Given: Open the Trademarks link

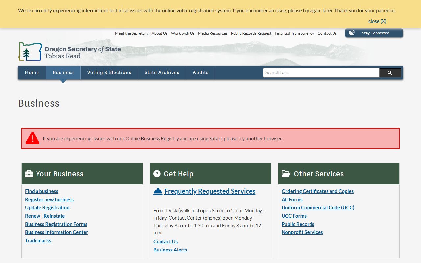Looking at the screenshot, I should pyautogui.click(x=38, y=241).
